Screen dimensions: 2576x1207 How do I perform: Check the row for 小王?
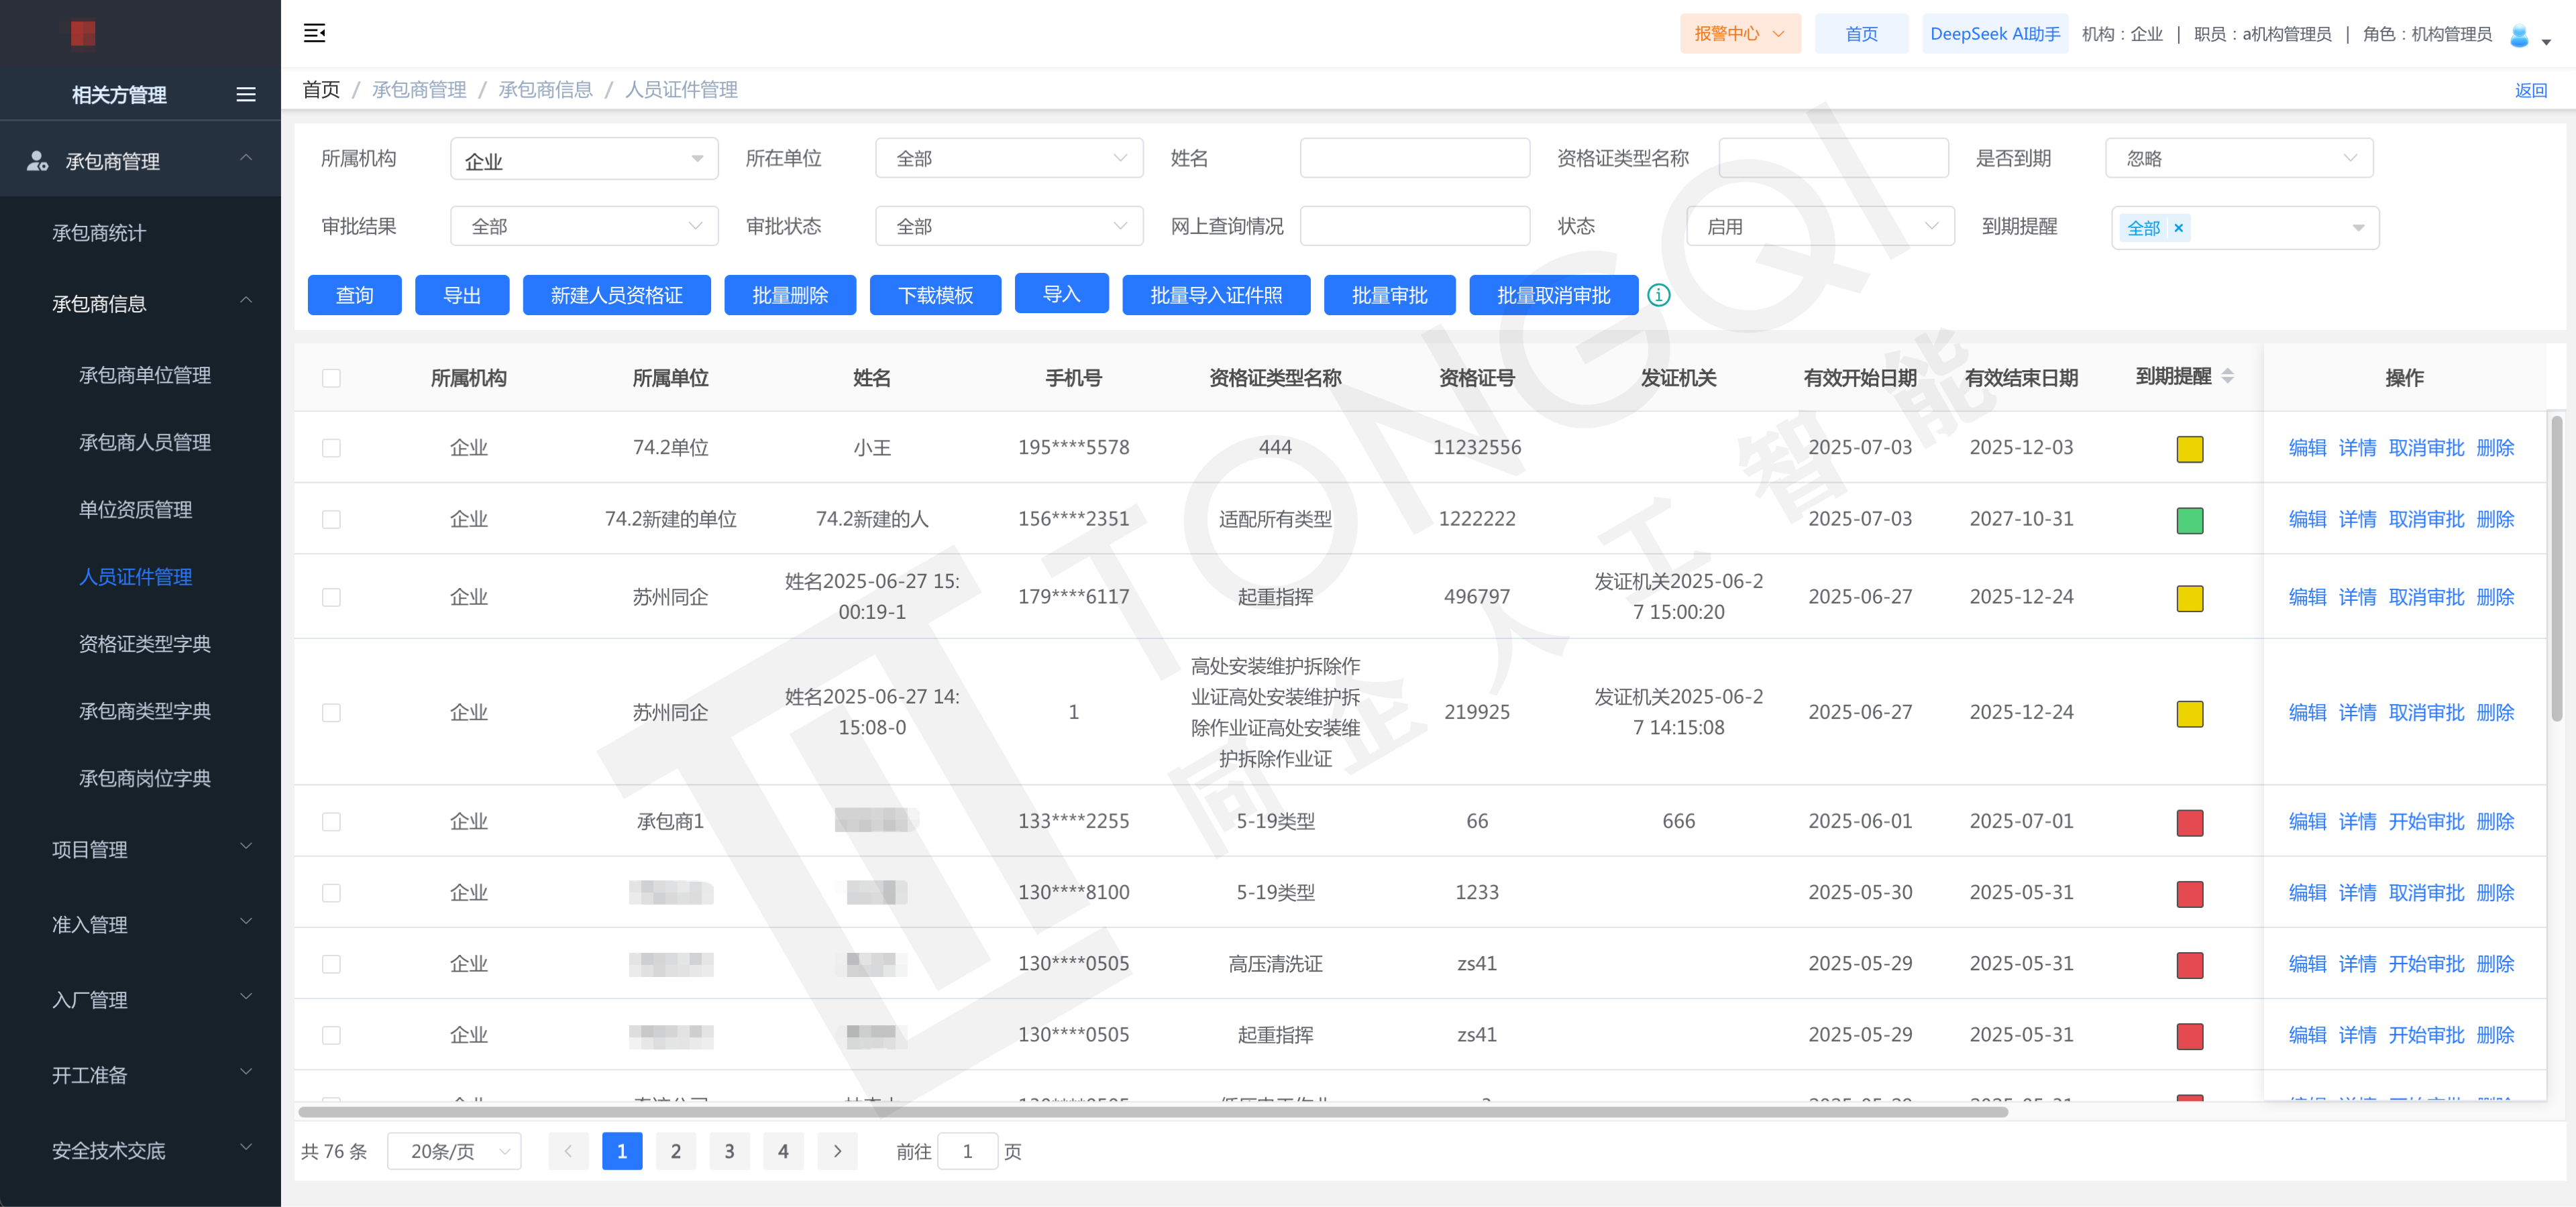click(331, 448)
